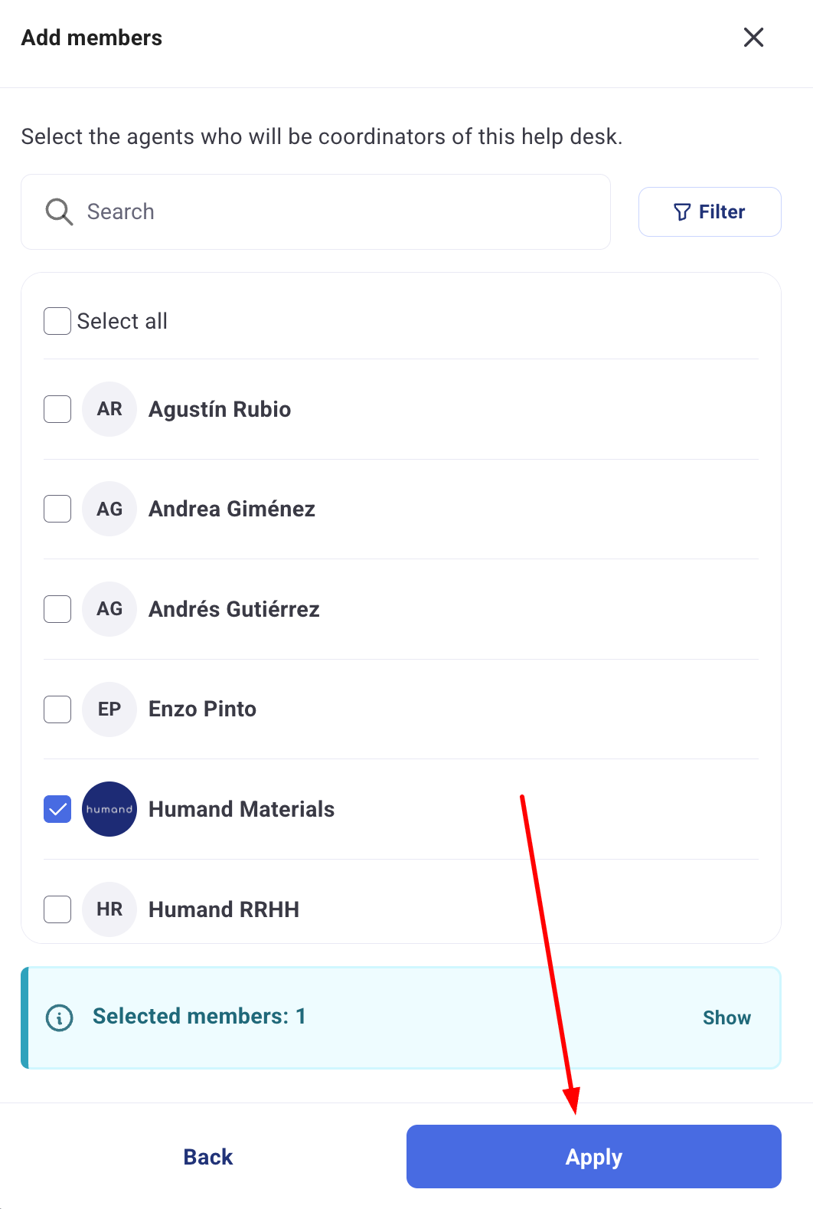
Task: Uncheck the Humand Materials checkbox
Action: [57, 809]
